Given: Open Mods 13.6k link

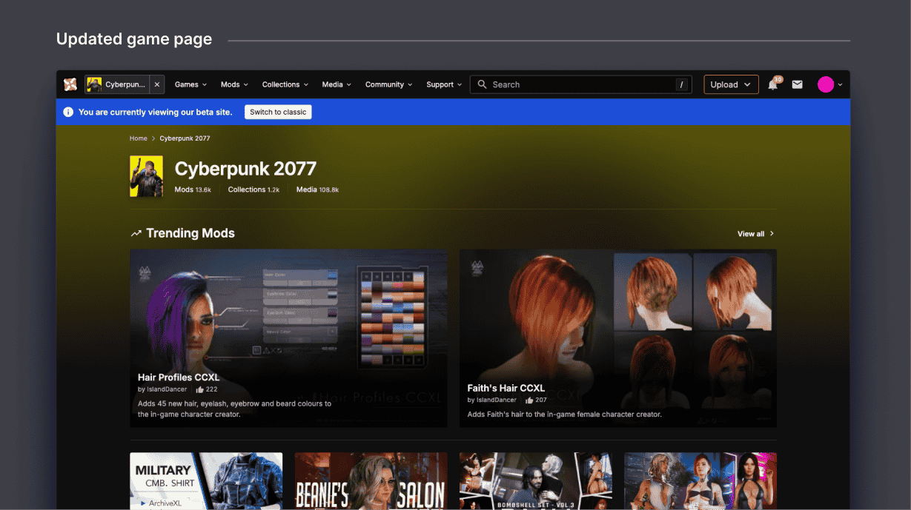Looking at the screenshot, I should tap(193, 189).
